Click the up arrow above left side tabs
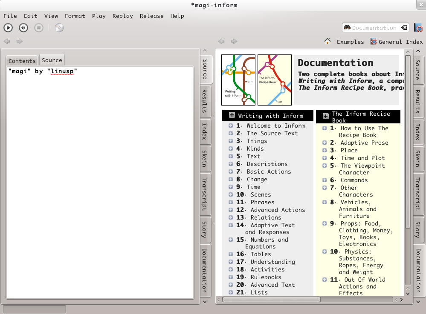 pos(205,51)
